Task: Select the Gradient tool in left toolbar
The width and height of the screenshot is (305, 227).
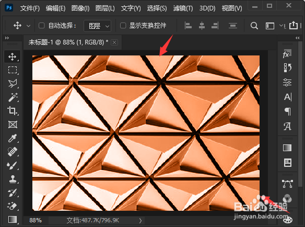Action: [x=12, y=219]
